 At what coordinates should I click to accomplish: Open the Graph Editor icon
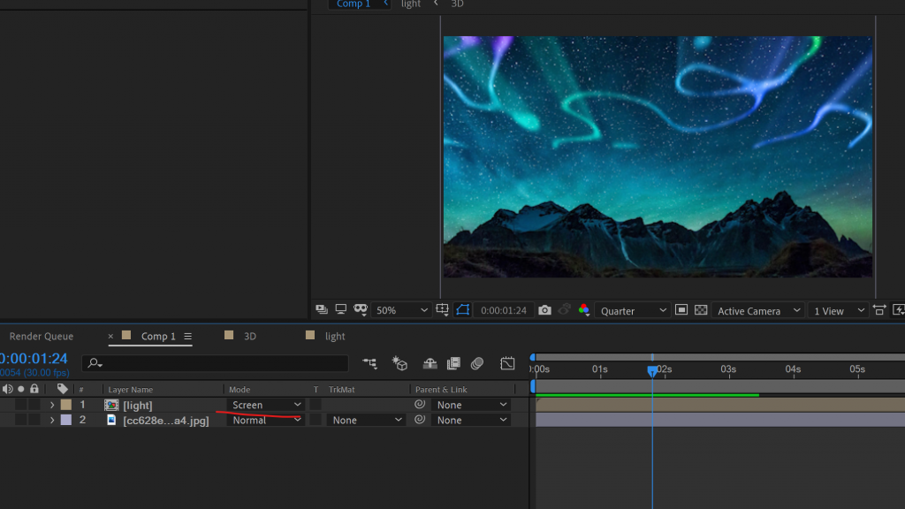(507, 363)
